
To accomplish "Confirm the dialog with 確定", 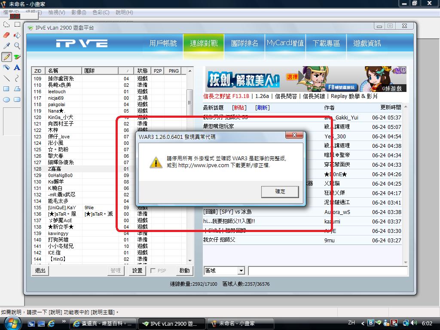I will (280, 192).
